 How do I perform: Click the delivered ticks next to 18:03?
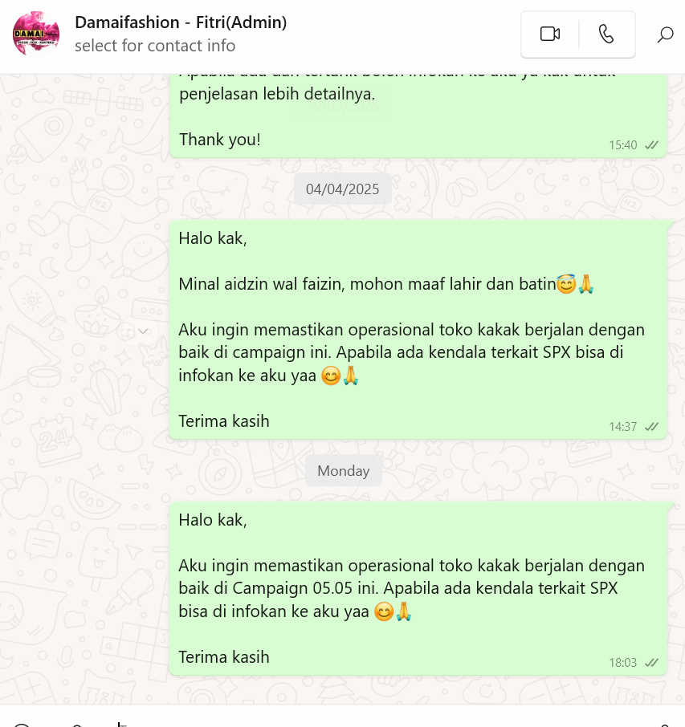(x=651, y=663)
